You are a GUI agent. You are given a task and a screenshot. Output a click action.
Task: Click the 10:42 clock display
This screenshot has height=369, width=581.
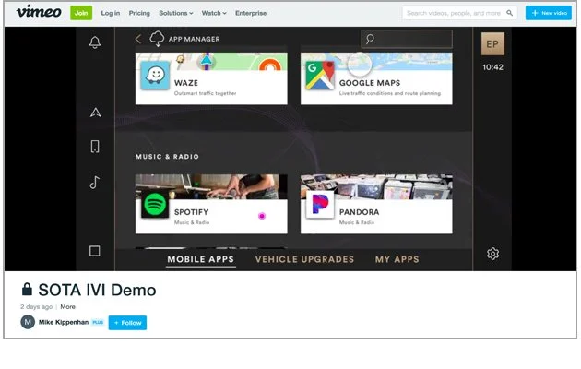click(492, 67)
